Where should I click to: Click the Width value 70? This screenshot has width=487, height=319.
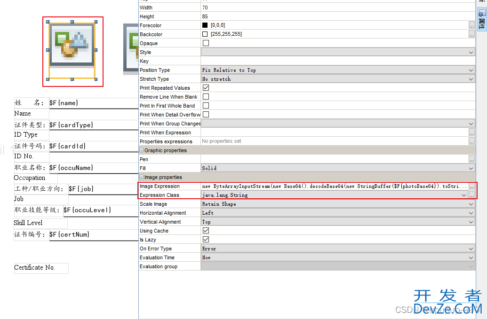[205, 8]
